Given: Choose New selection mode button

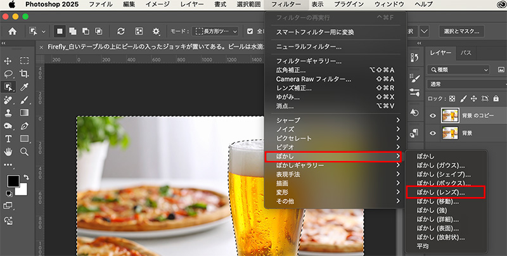Looking at the screenshot, I should [60, 31].
